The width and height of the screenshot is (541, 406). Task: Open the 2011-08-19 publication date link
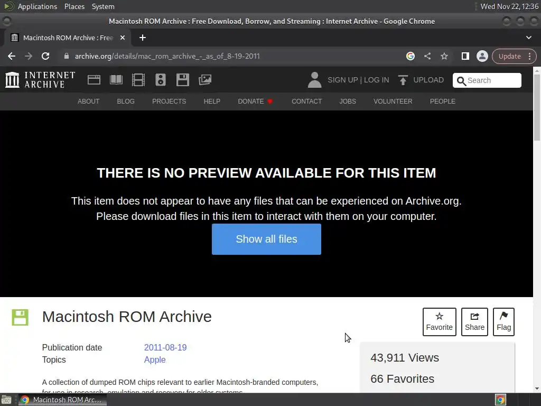tap(165, 347)
